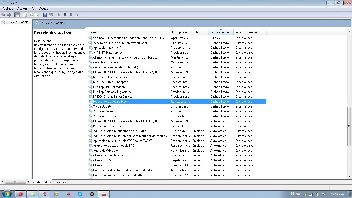
Task: Select the Cliente DHCP service
Action: click(x=177, y=160)
